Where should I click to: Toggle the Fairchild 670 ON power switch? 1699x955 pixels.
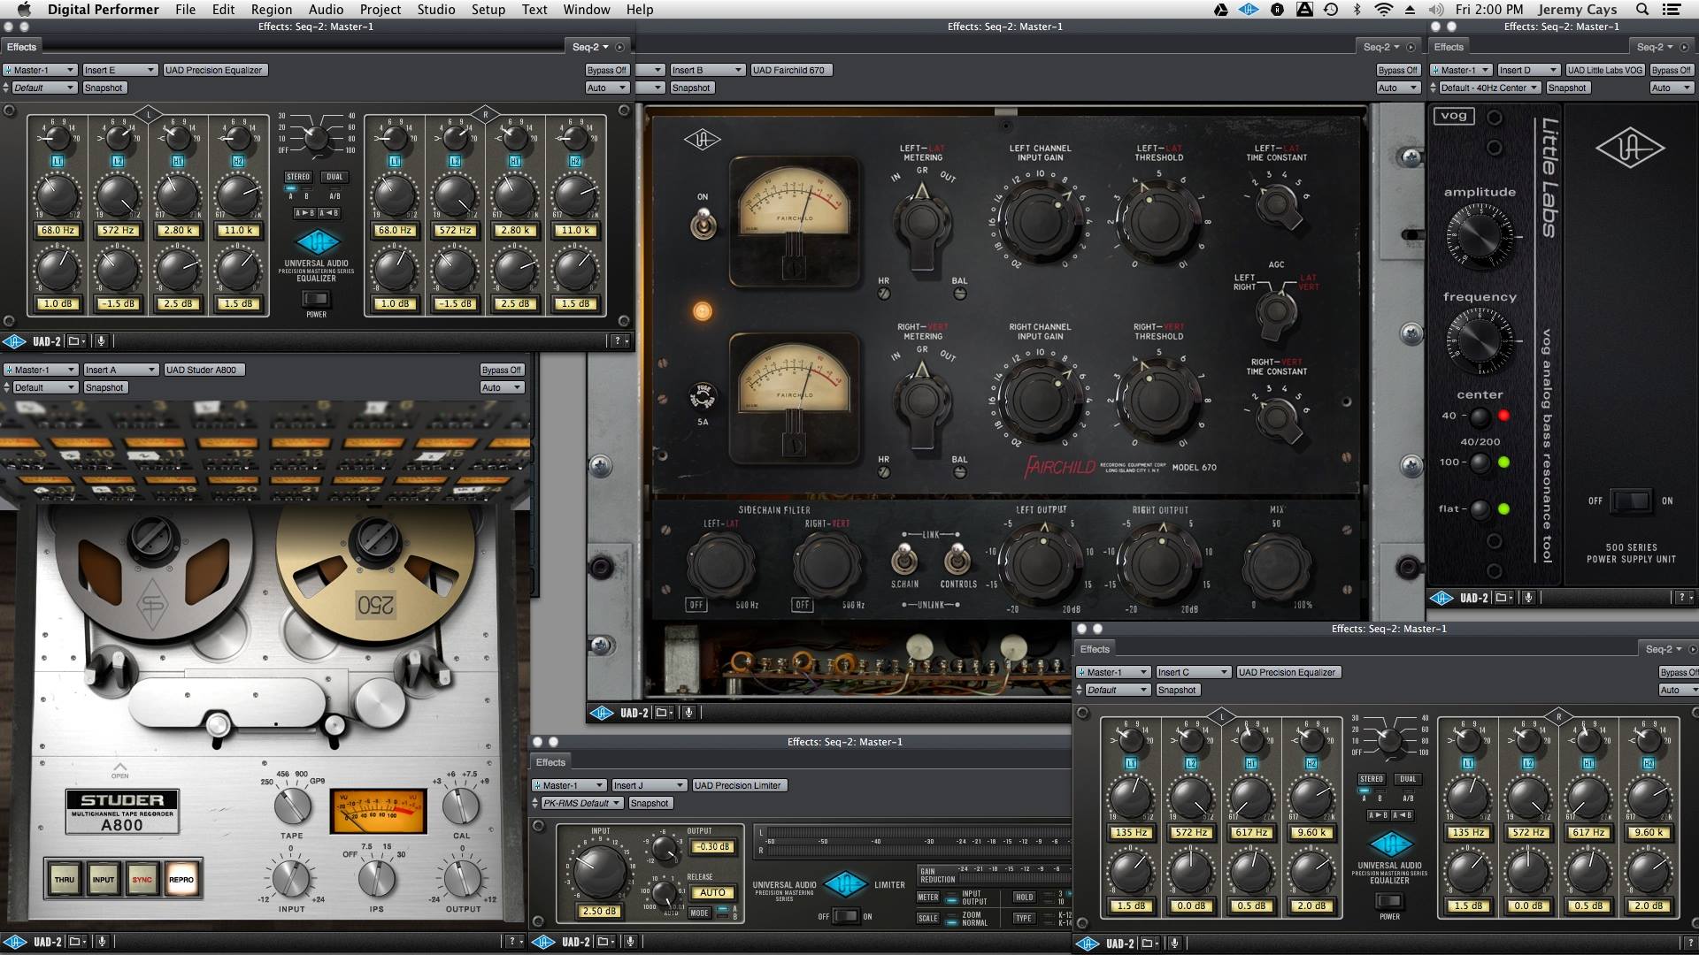coord(703,222)
